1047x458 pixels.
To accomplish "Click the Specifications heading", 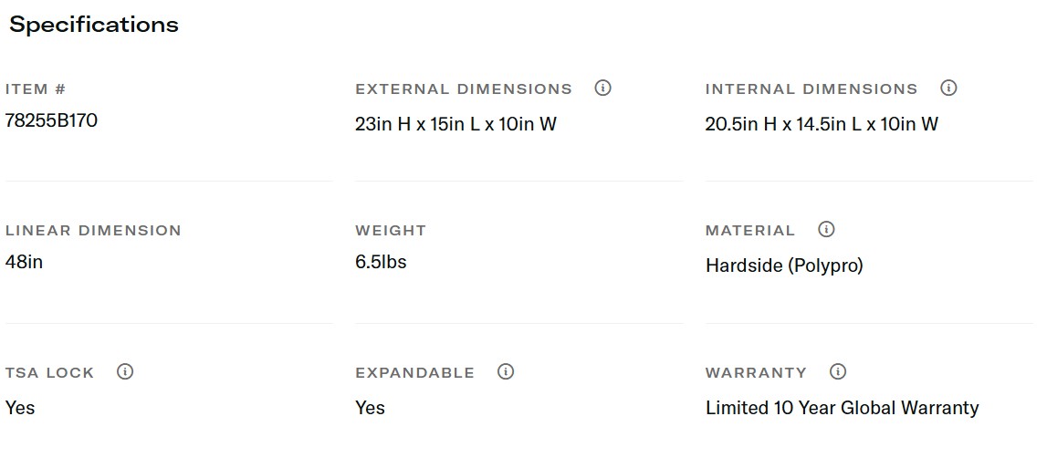I will coord(94,25).
